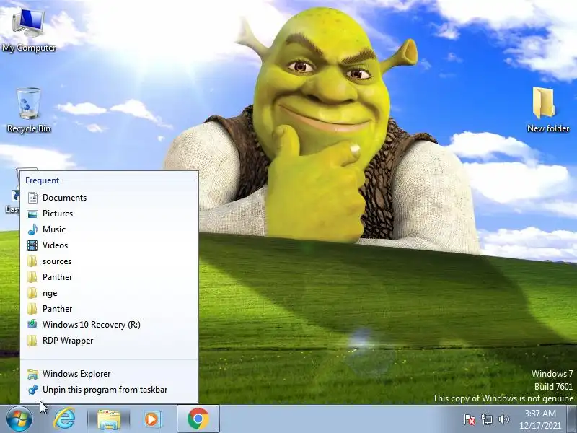Click the network tray icon
The height and width of the screenshot is (433, 577).
tap(486, 419)
